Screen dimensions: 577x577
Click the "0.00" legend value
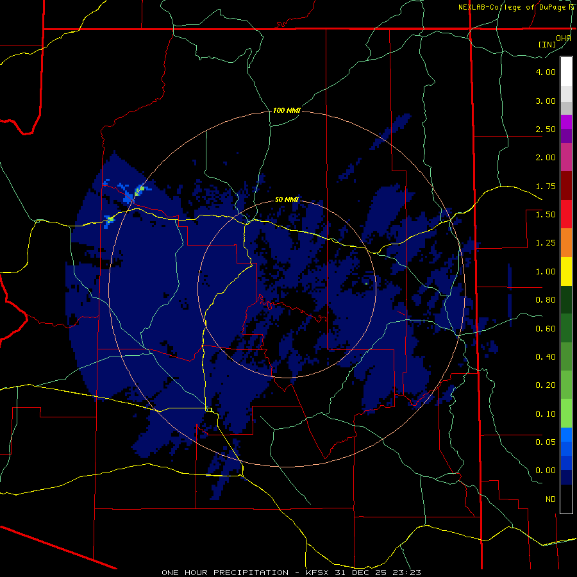click(546, 471)
